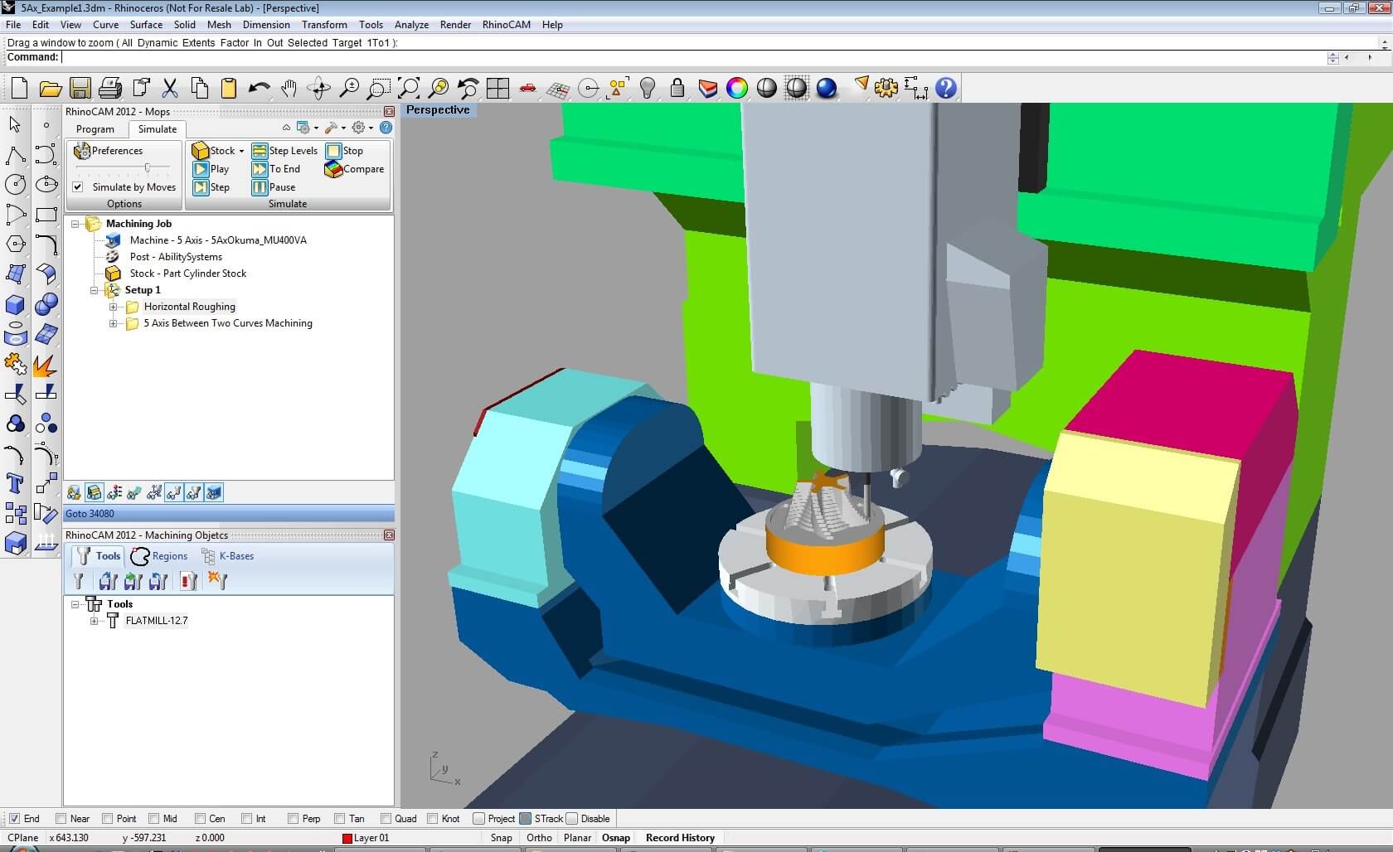Click the Play simulation button

point(211,169)
